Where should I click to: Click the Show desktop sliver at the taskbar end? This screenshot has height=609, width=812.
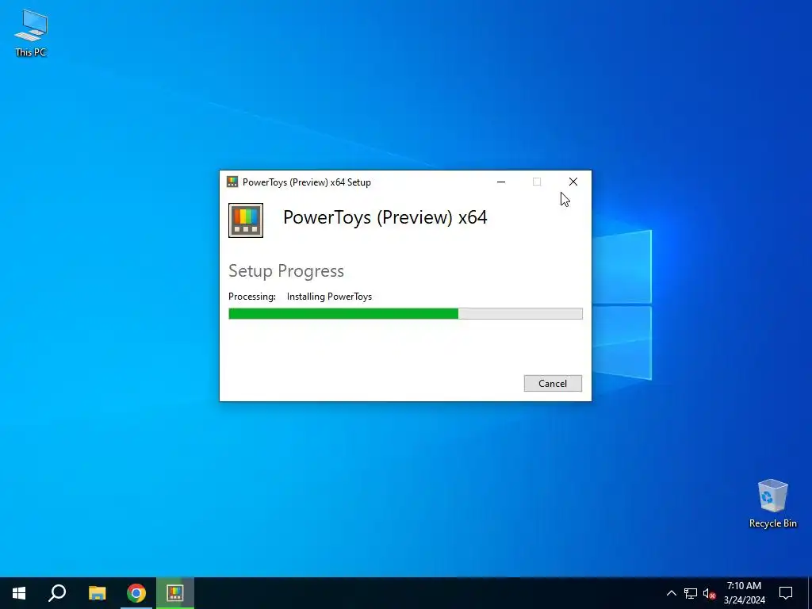pyautogui.click(x=810, y=593)
